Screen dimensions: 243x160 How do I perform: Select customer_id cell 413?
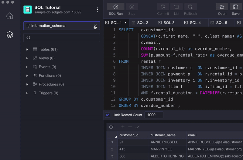[x=133, y=149]
